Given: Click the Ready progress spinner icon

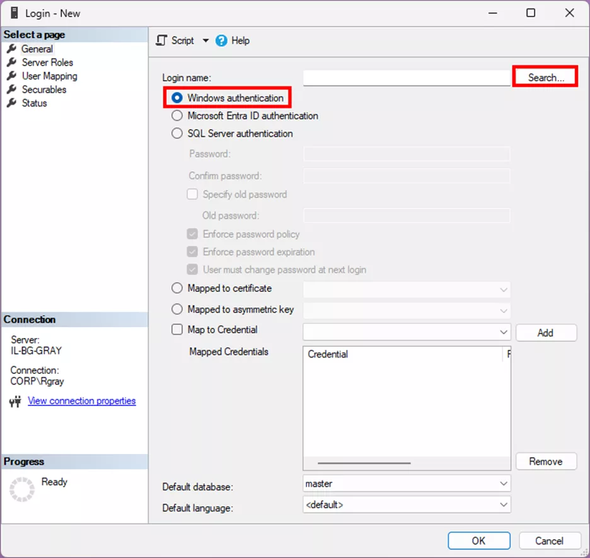Looking at the screenshot, I should click(22, 489).
